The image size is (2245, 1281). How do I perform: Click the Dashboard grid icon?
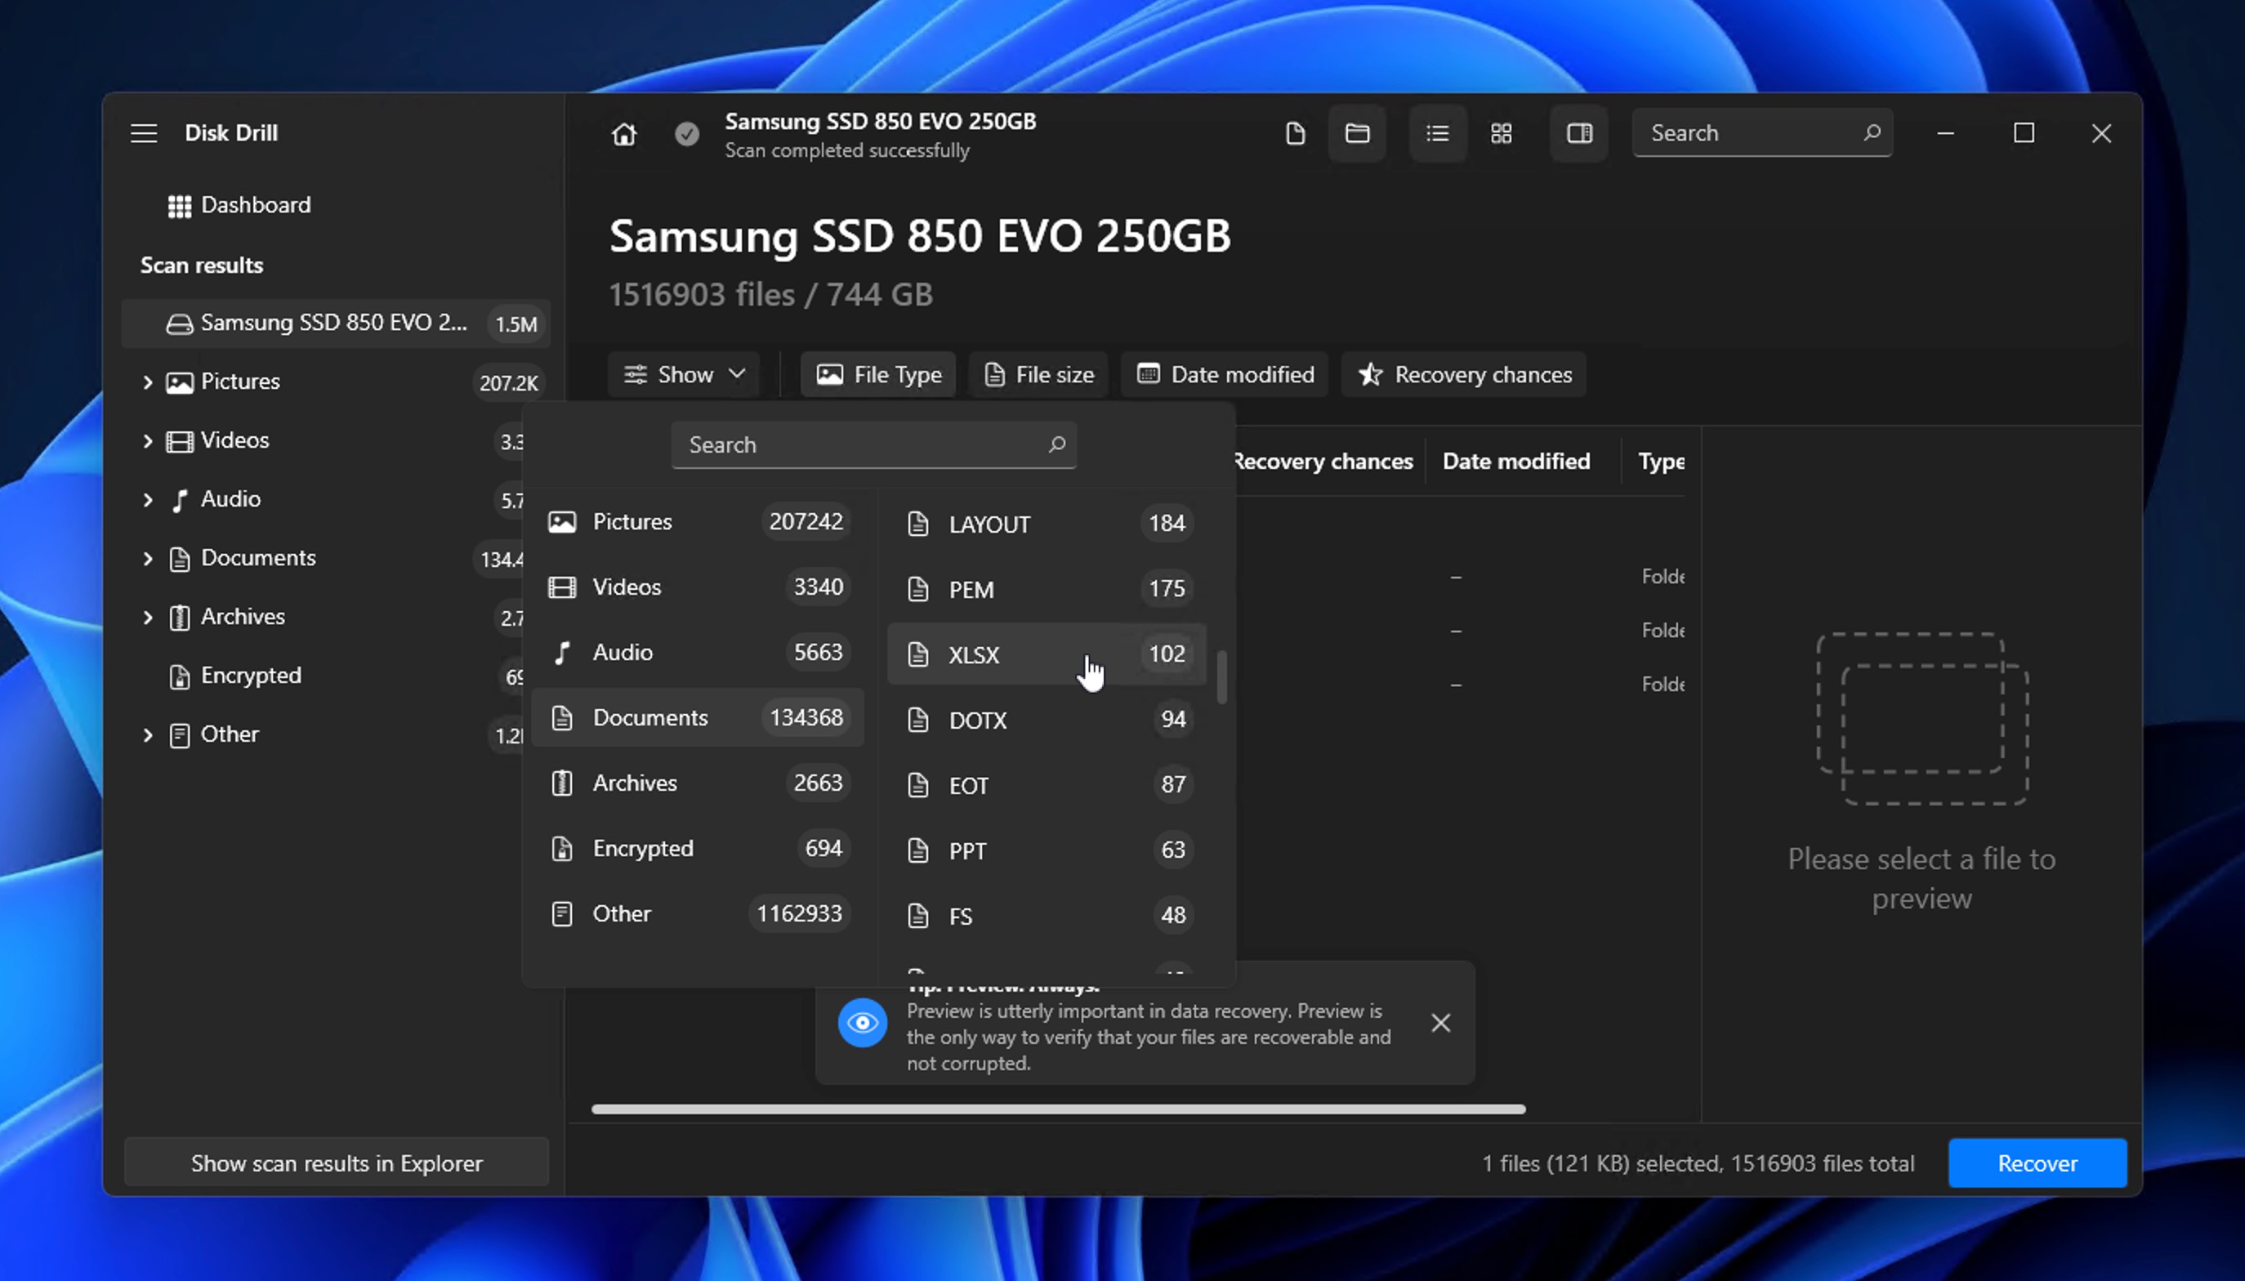(180, 206)
